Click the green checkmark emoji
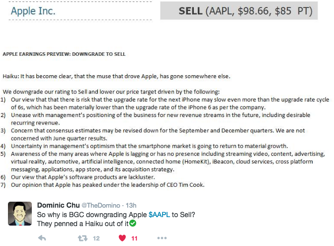 [133, 224]
